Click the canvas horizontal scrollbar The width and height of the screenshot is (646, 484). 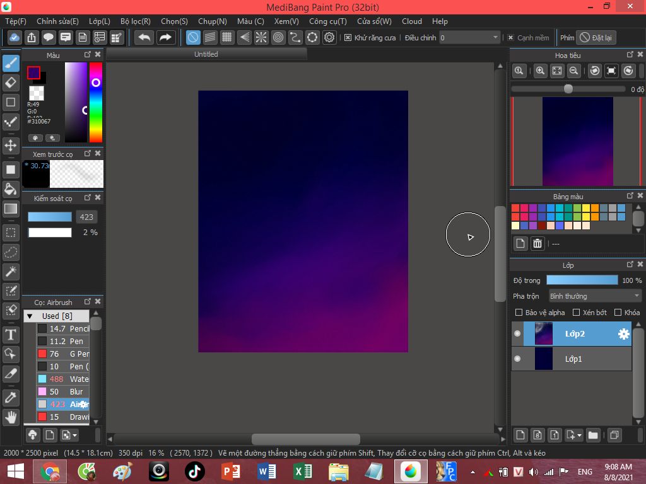(x=306, y=439)
